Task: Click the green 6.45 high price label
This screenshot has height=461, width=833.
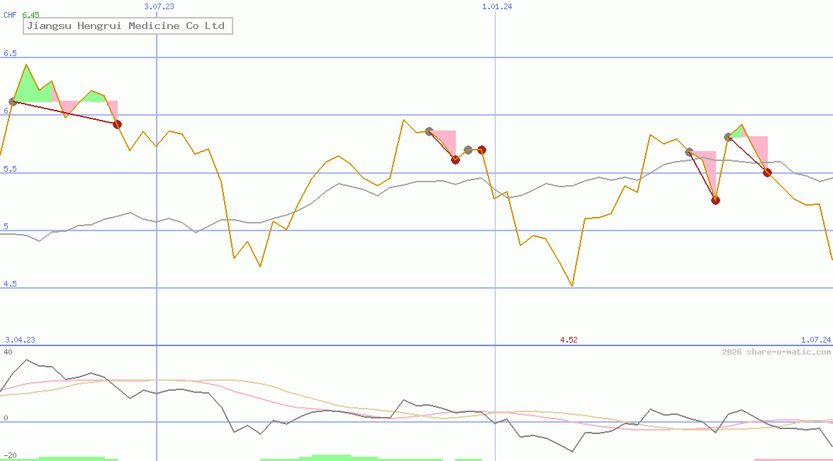Action: pos(31,15)
